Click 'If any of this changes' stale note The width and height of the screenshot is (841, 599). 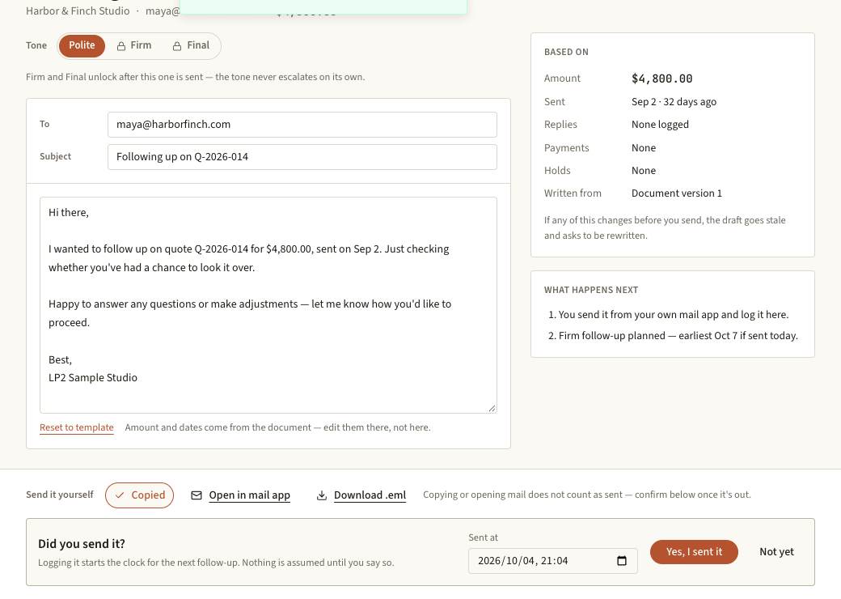(x=665, y=228)
